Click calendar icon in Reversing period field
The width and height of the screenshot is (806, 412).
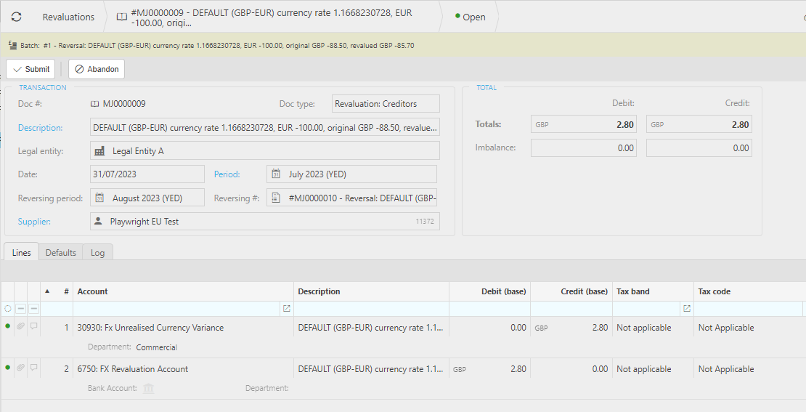click(99, 198)
